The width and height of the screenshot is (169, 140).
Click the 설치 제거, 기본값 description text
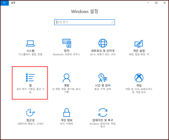(x=30, y=90)
